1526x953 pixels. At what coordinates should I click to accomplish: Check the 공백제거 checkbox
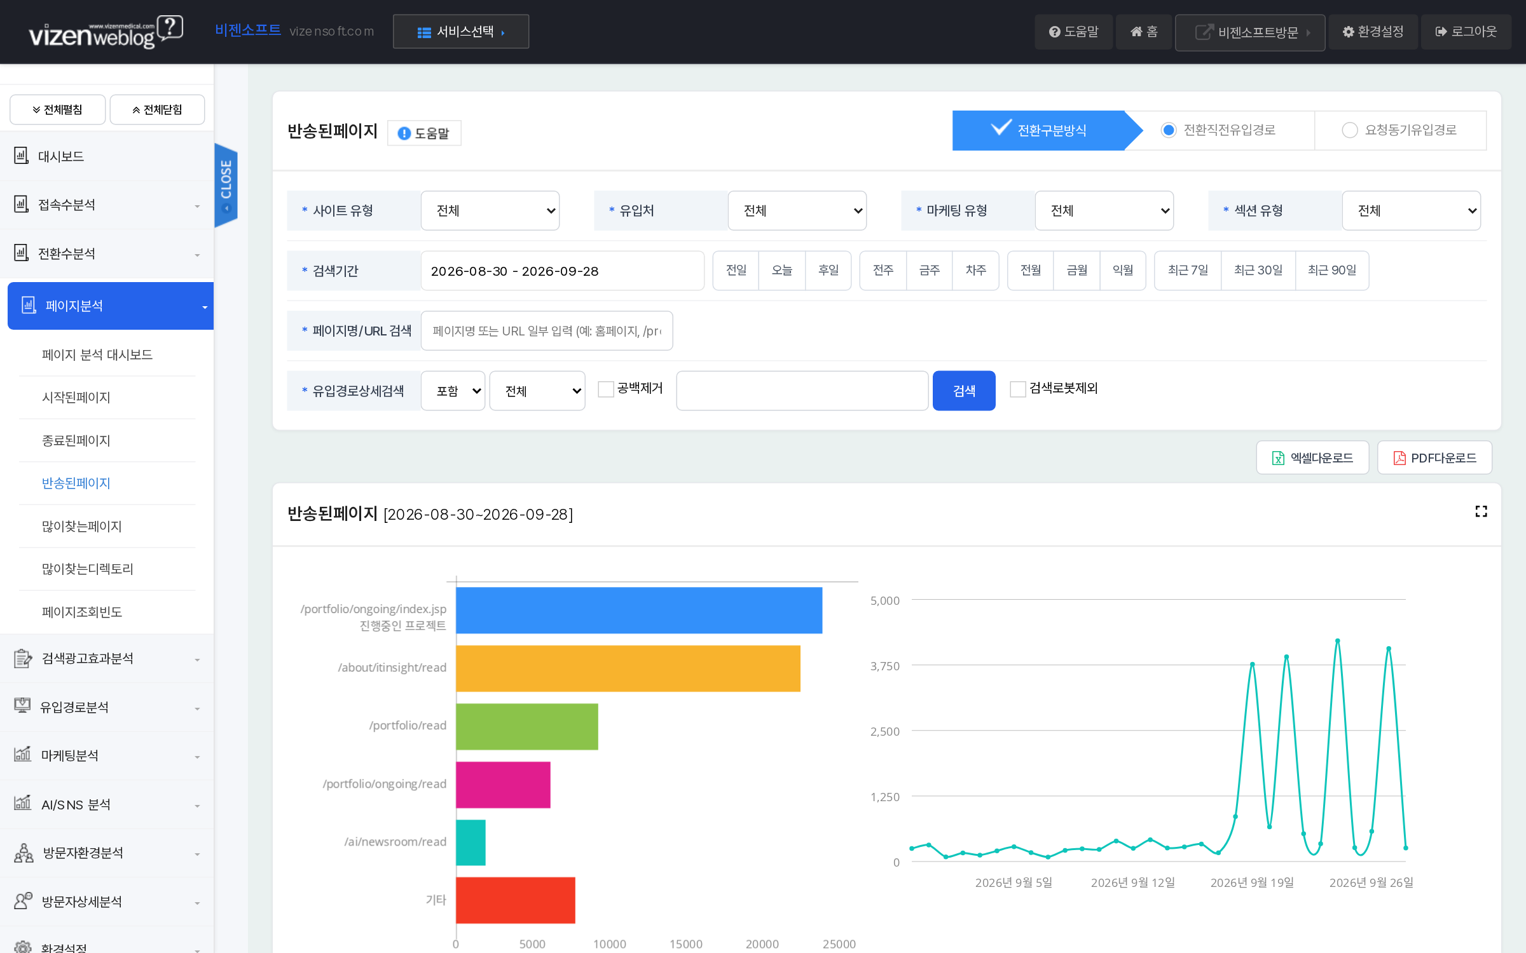click(x=605, y=389)
